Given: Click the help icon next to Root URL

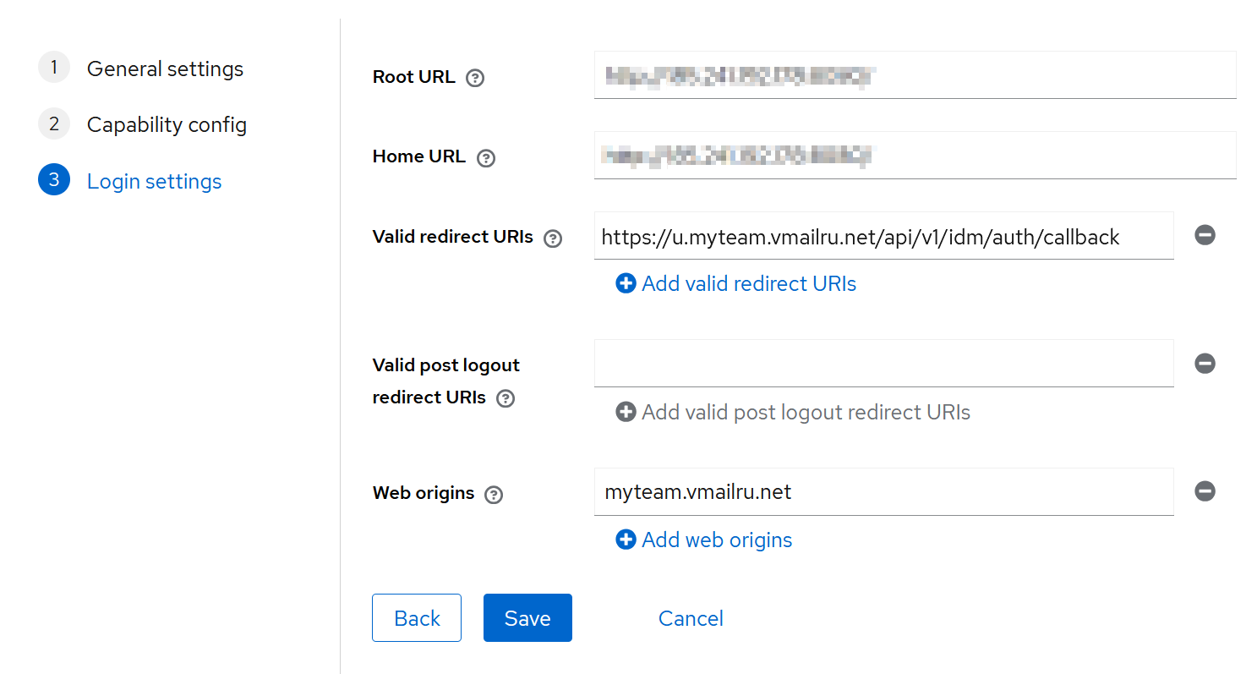Looking at the screenshot, I should (x=475, y=78).
